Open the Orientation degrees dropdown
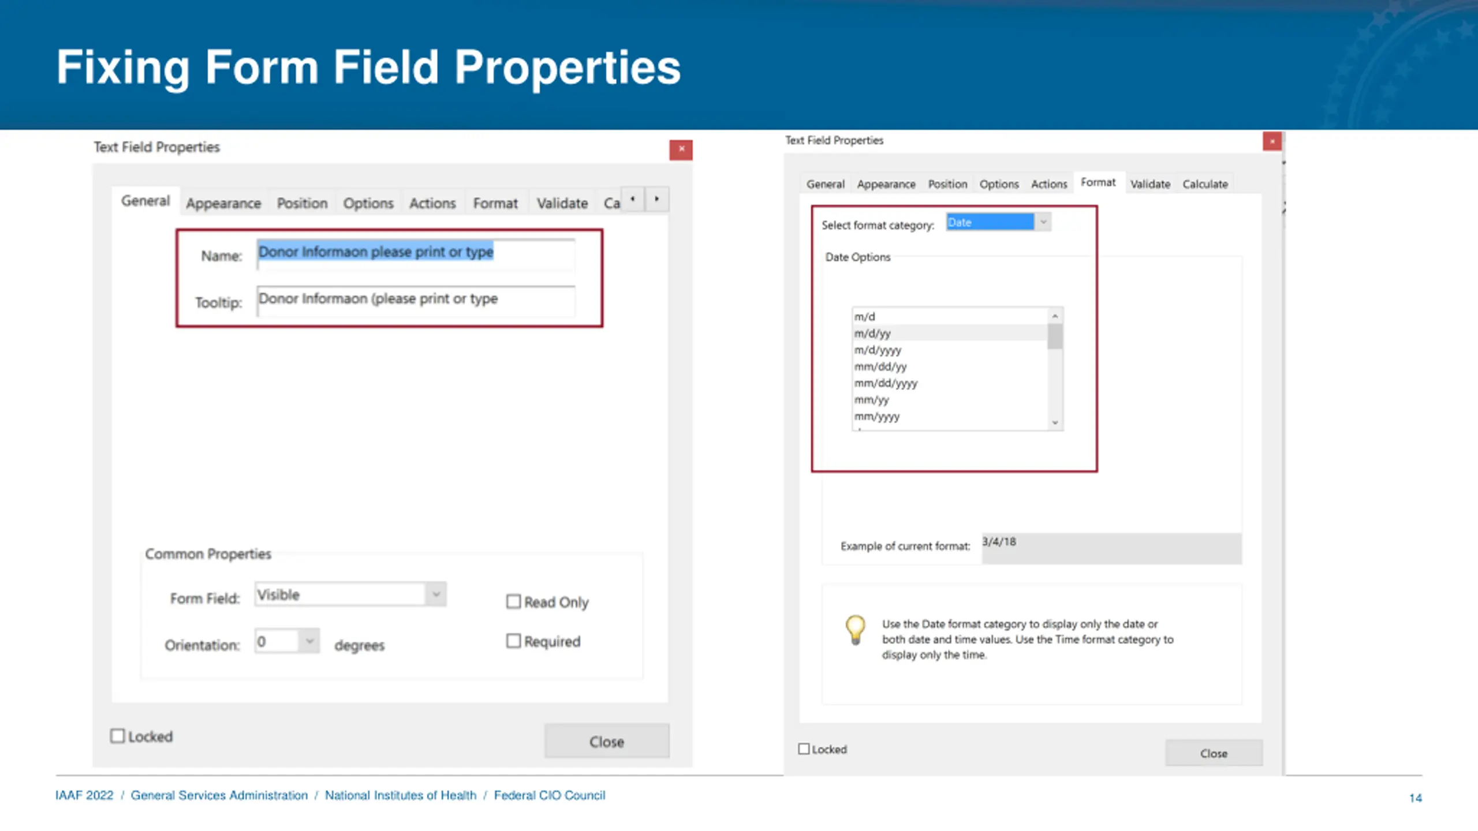The image size is (1478, 831). coord(287,641)
